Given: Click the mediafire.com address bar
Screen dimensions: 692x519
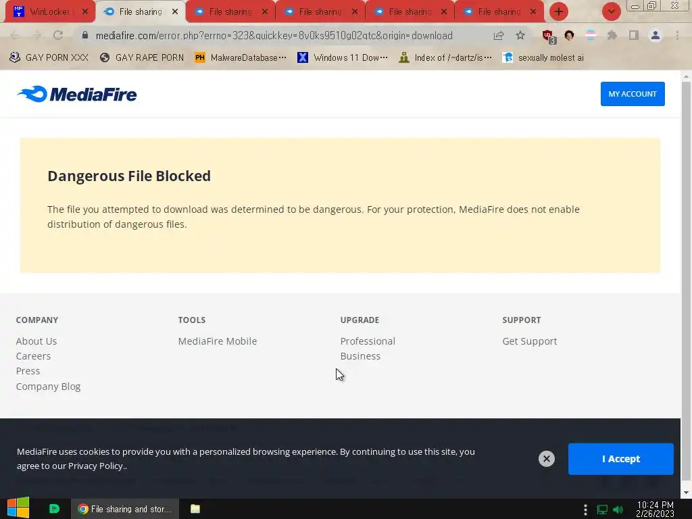Looking at the screenshot, I should click(x=274, y=35).
